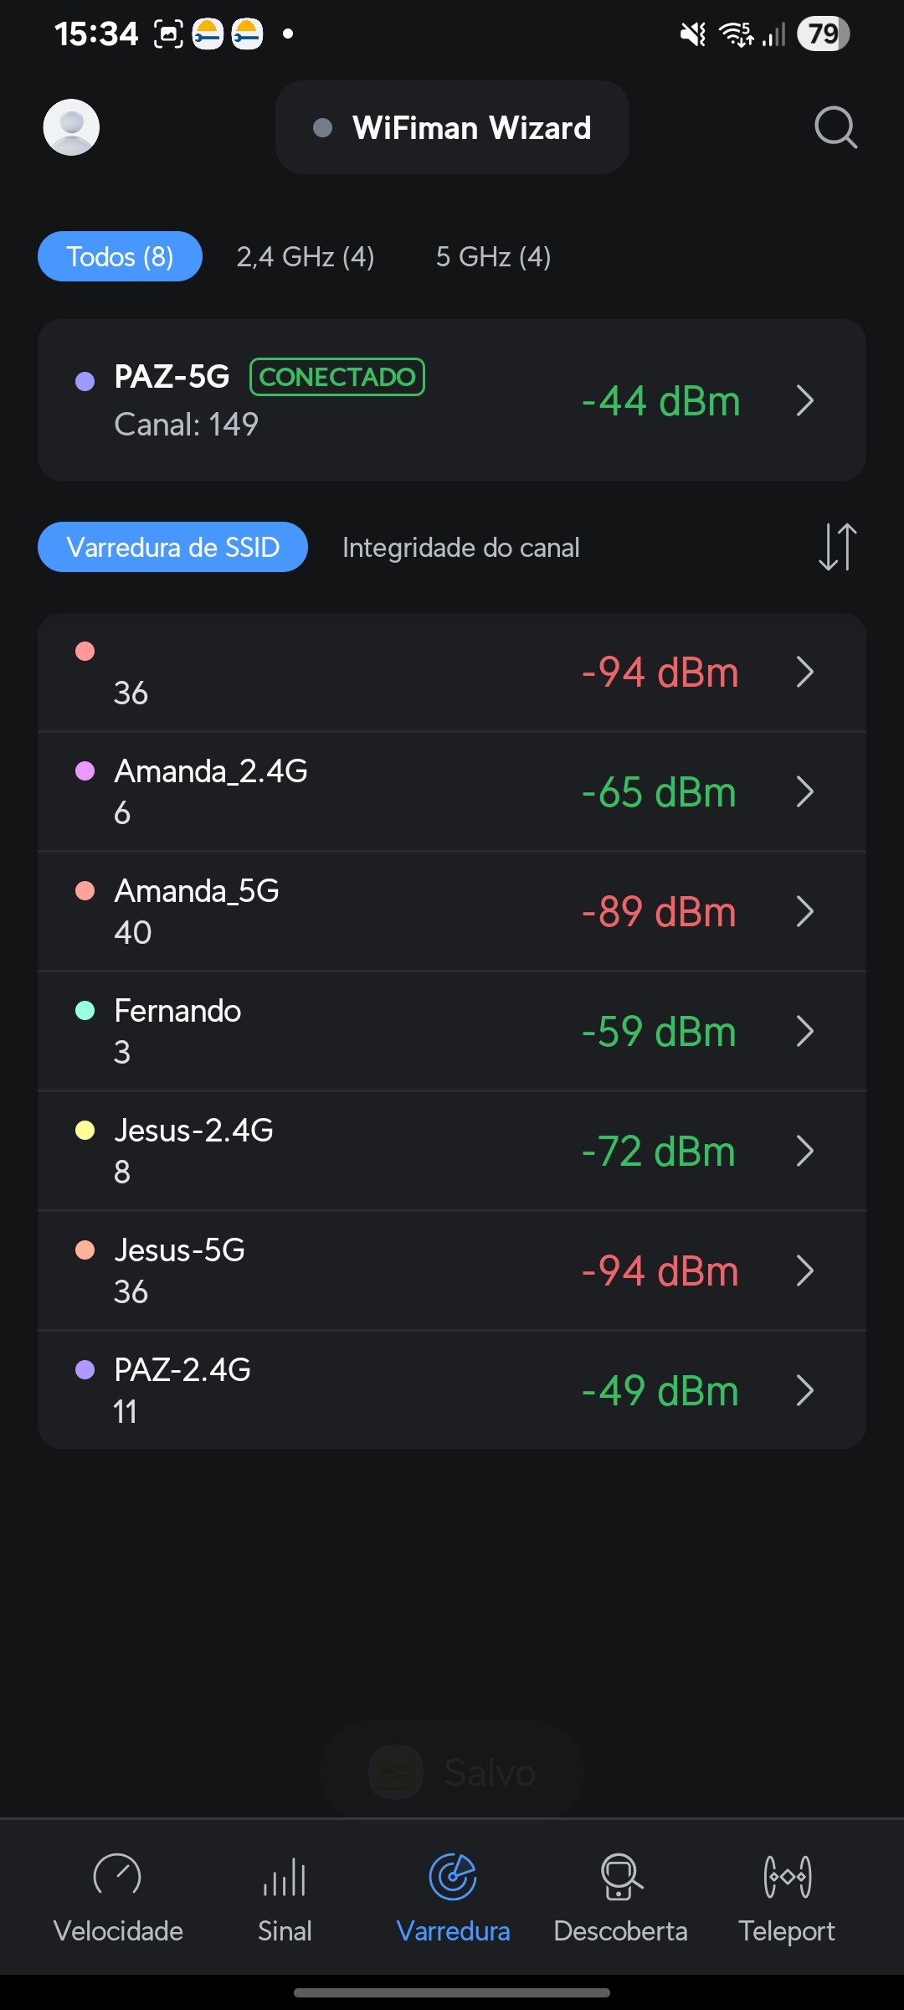
Task: Switch to Varredura de SSID tab
Action: point(172,548)
